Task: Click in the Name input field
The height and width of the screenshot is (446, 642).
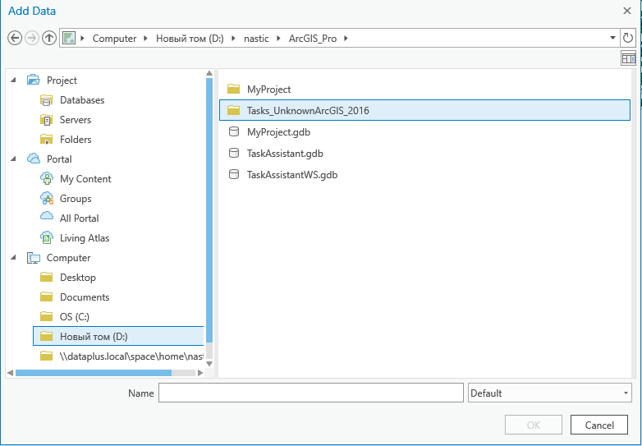Action: [x=311, y=393]
